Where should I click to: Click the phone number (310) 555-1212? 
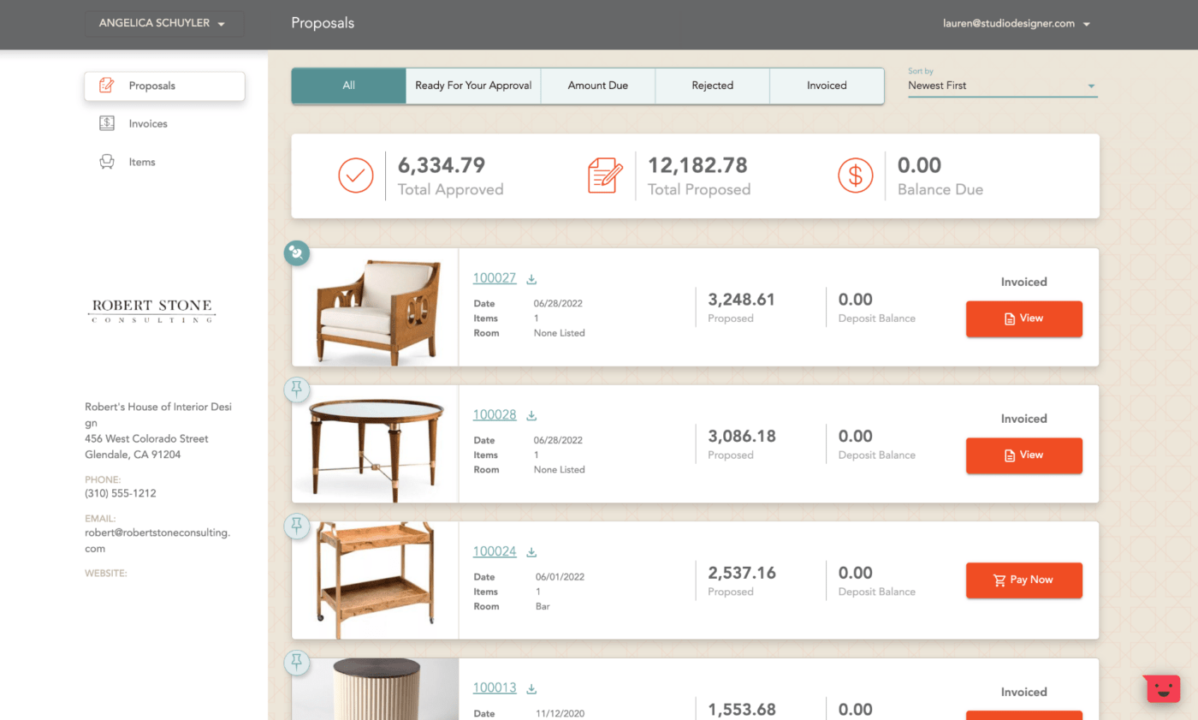[x=121, y=493]
